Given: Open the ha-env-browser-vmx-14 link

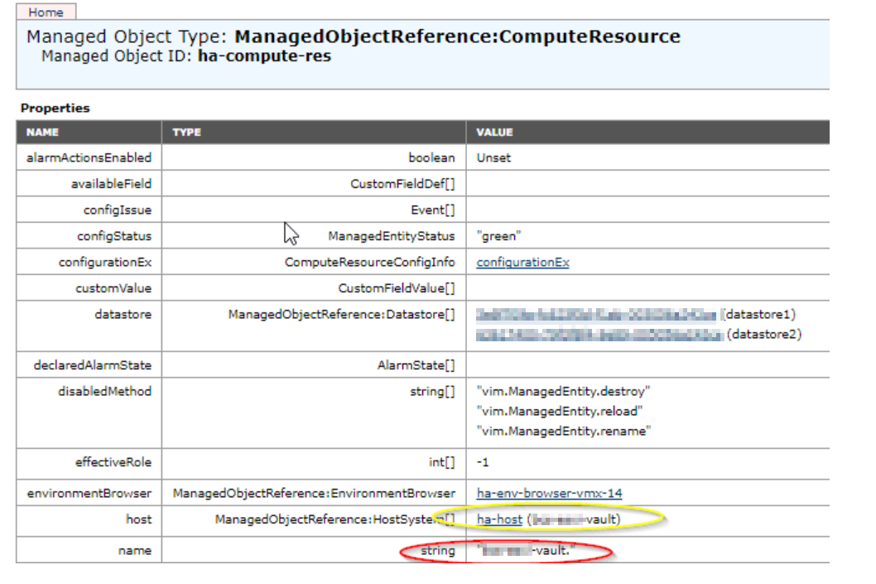Looking at the screenshot, I should (x=549, y=493).
